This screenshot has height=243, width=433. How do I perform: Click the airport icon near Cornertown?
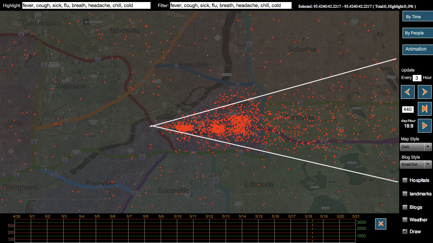(86, 22)
